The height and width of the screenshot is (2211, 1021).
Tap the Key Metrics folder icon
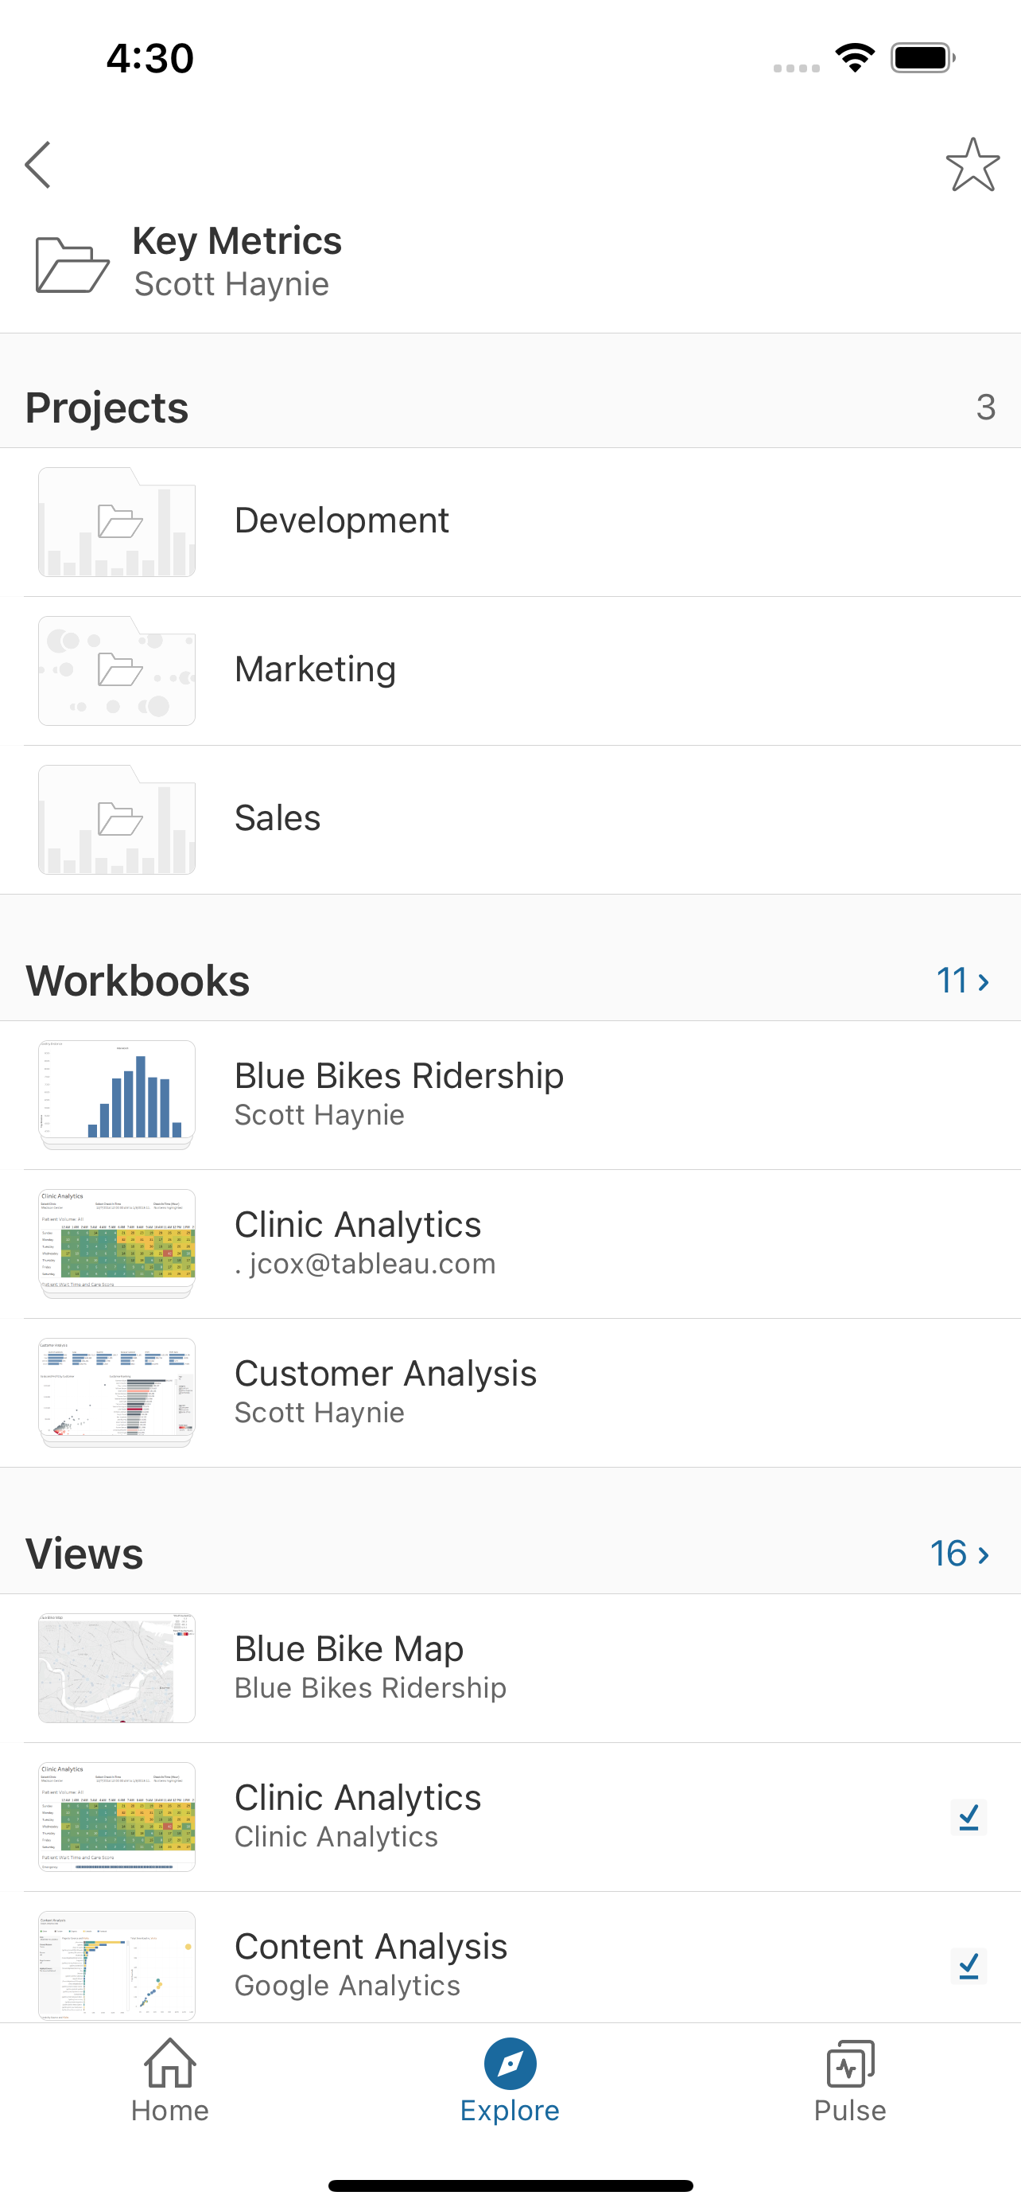72,264
